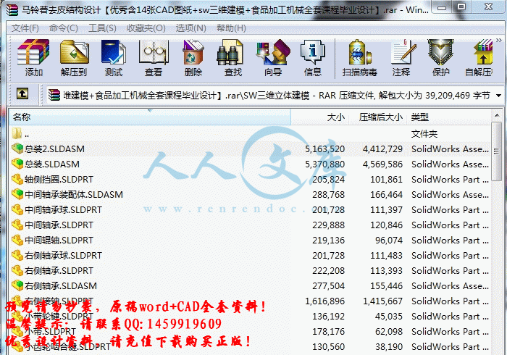This screenshot has width=507, height=355.
Task: Click the 删除 (Delete) toolbar icon
Action: [x=193, y=58]
